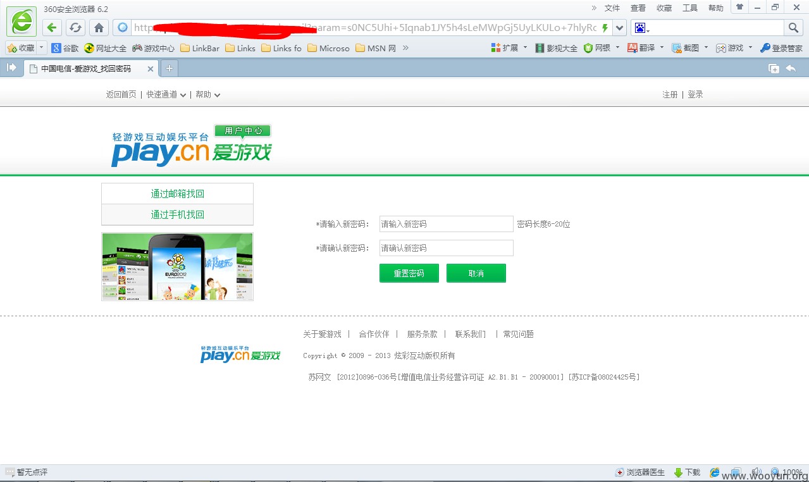This screenshot has width=809, height=482.
Task: Open the 网址大全 bookmark
Action: coord(105,48)
